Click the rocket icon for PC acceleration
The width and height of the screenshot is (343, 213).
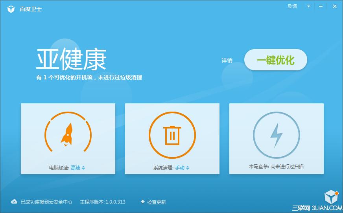click(x=68, y=133)
